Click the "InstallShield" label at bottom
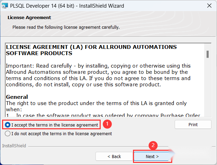The width and height of the screenshot is (217, 165). (x=14, y=146)
